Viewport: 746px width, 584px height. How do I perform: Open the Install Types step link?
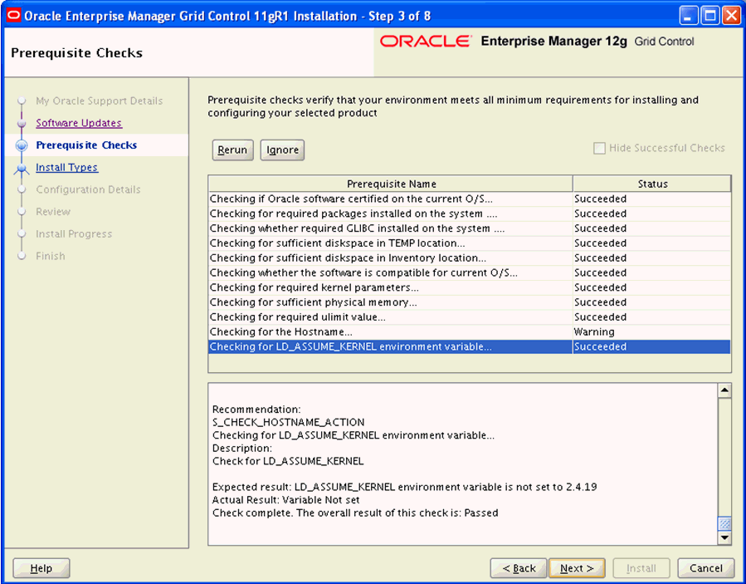[x=67, y=167]
